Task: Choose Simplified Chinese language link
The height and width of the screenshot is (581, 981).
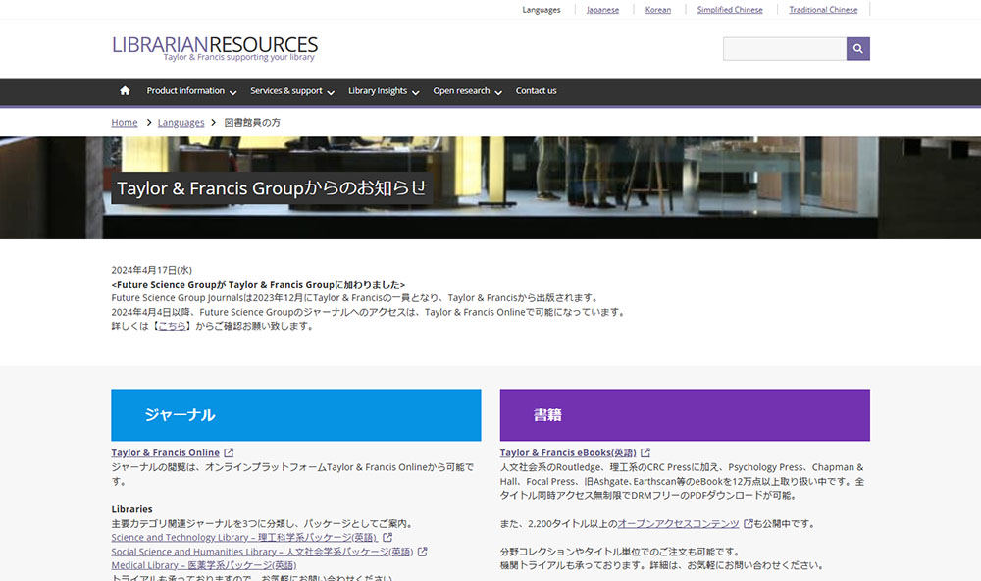Action: (x=730, y=10)
